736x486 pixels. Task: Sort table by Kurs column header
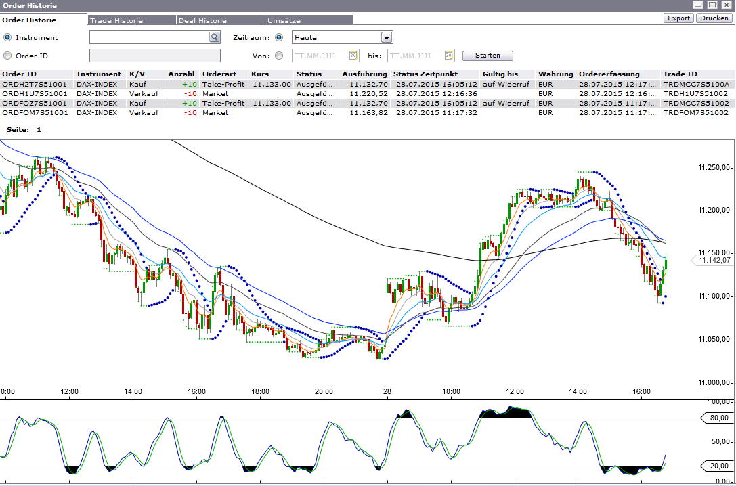click(x=260, y=74)
